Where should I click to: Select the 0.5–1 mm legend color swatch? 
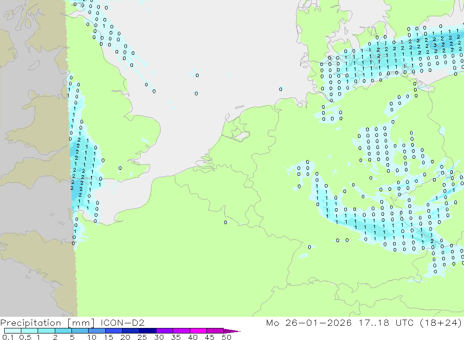29,331
